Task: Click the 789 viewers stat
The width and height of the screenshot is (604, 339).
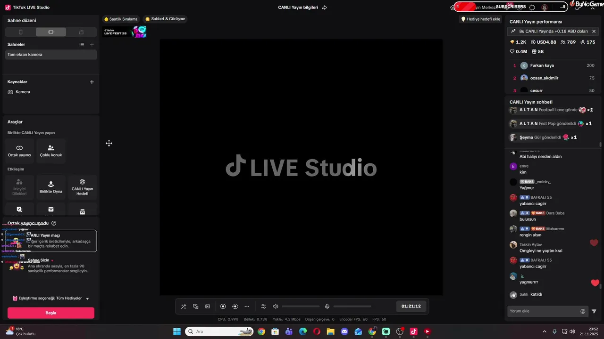Action: pyautogui.click(x=568, y=42)
